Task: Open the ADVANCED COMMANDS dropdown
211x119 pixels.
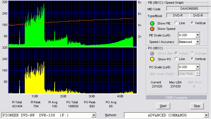Action: pyautogui.click(x=206, y=115)
